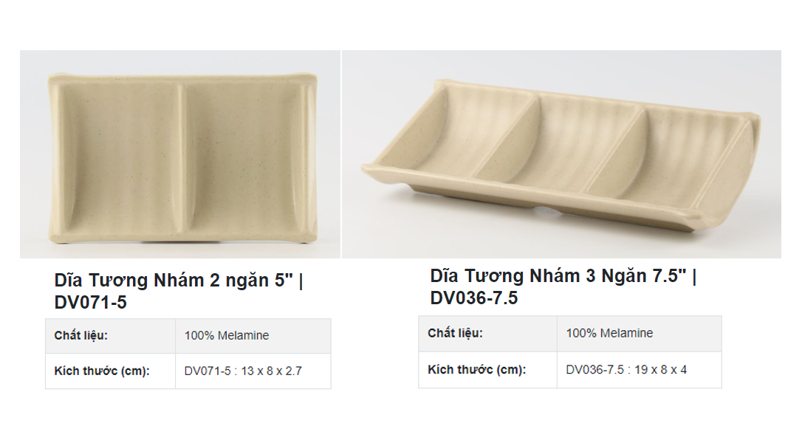The image size is (802, 429).
Task: Click the three-compartment sauce dish photo
Action: click(561, 154)
